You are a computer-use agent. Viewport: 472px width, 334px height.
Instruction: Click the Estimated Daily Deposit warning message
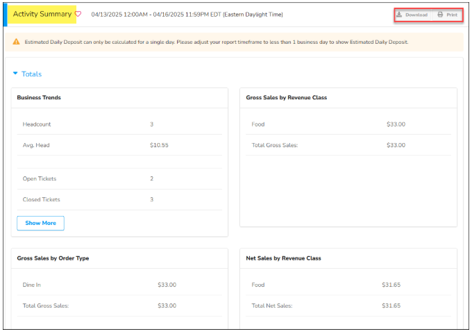(x=216, y=42)
